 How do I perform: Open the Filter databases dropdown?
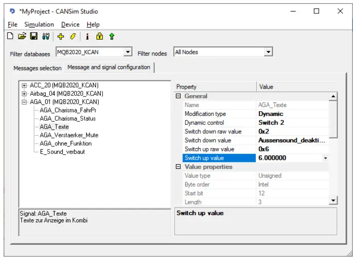[x=128, y=53]
